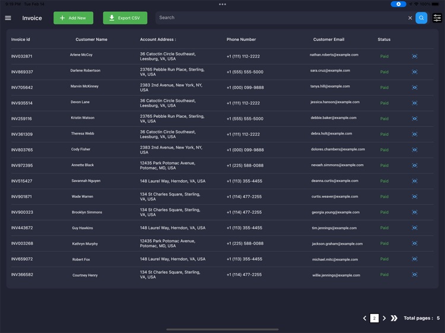Tap the battery indicator in status bar

pos(435,4)
